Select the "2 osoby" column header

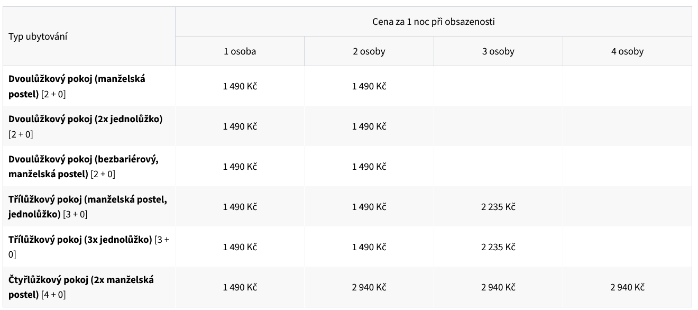(x=369, y=51)
